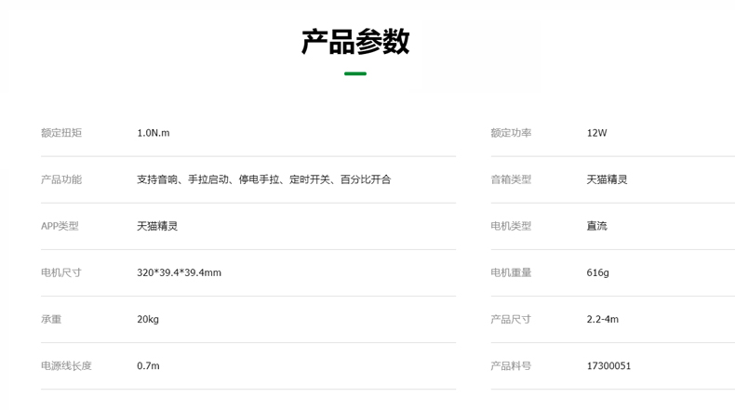Select the 音箱类型 label
Screen dimensions: 735x410
click(x=511, y=179)
